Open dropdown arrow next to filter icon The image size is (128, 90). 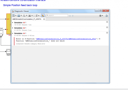point(39,15)
